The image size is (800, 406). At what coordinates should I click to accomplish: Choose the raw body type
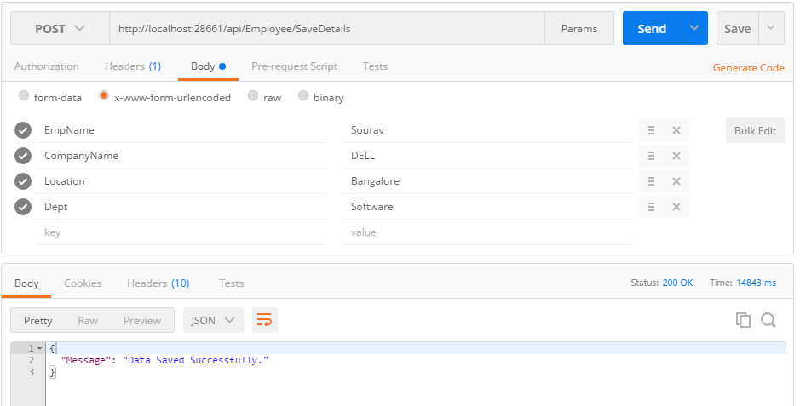click(253, 97)
